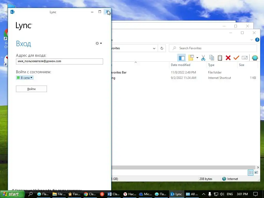The width and height of the screenshot is (264, 198).
Task: Open the File Explorer taskbar item
Action: tap(59, 194)
